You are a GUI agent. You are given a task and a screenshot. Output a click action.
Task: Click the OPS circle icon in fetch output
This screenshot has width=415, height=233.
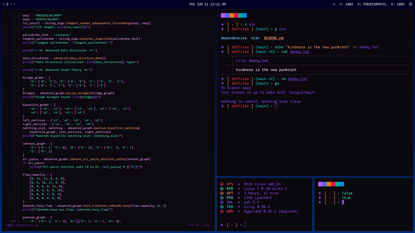coord(222,184)
